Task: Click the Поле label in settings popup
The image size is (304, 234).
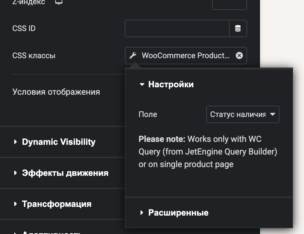Action: 148,114
